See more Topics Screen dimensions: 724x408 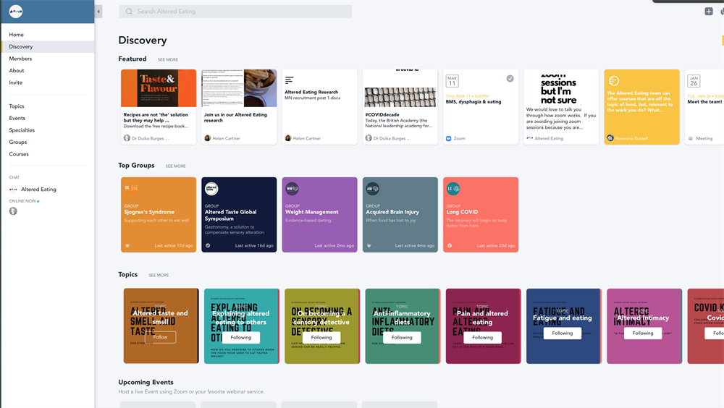pos(159,275)
